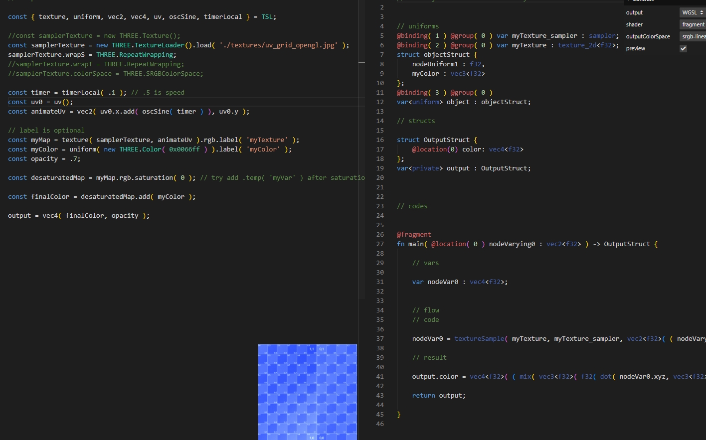Click the commented '//samplerTexture.wrapT' line
Screen dimensions: 706x440
pyautogui.click(x=96, y=64)
